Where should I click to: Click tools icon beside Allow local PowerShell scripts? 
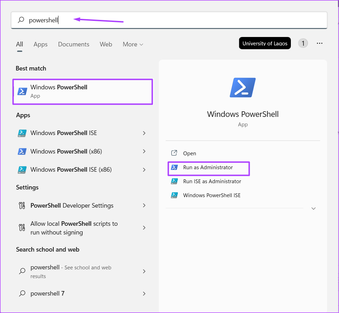click(22, 228)
